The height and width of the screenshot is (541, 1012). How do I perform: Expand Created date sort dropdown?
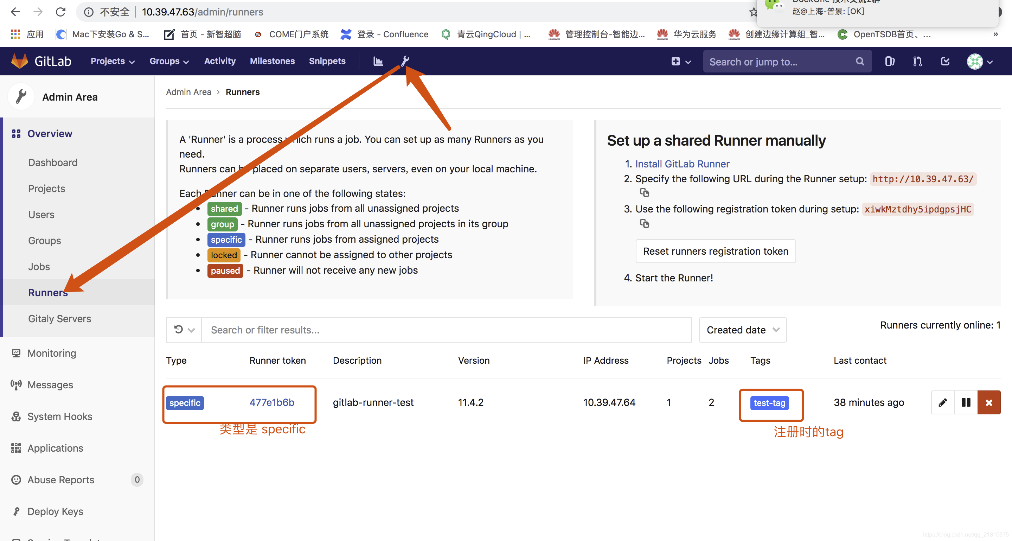point(741,330)
